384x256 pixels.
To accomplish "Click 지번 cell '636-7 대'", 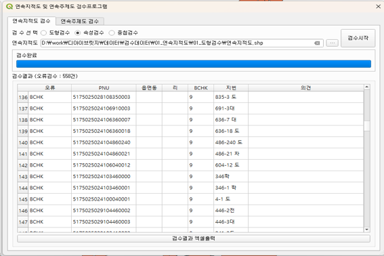I will pyautogui.click(x=231, y=120).
